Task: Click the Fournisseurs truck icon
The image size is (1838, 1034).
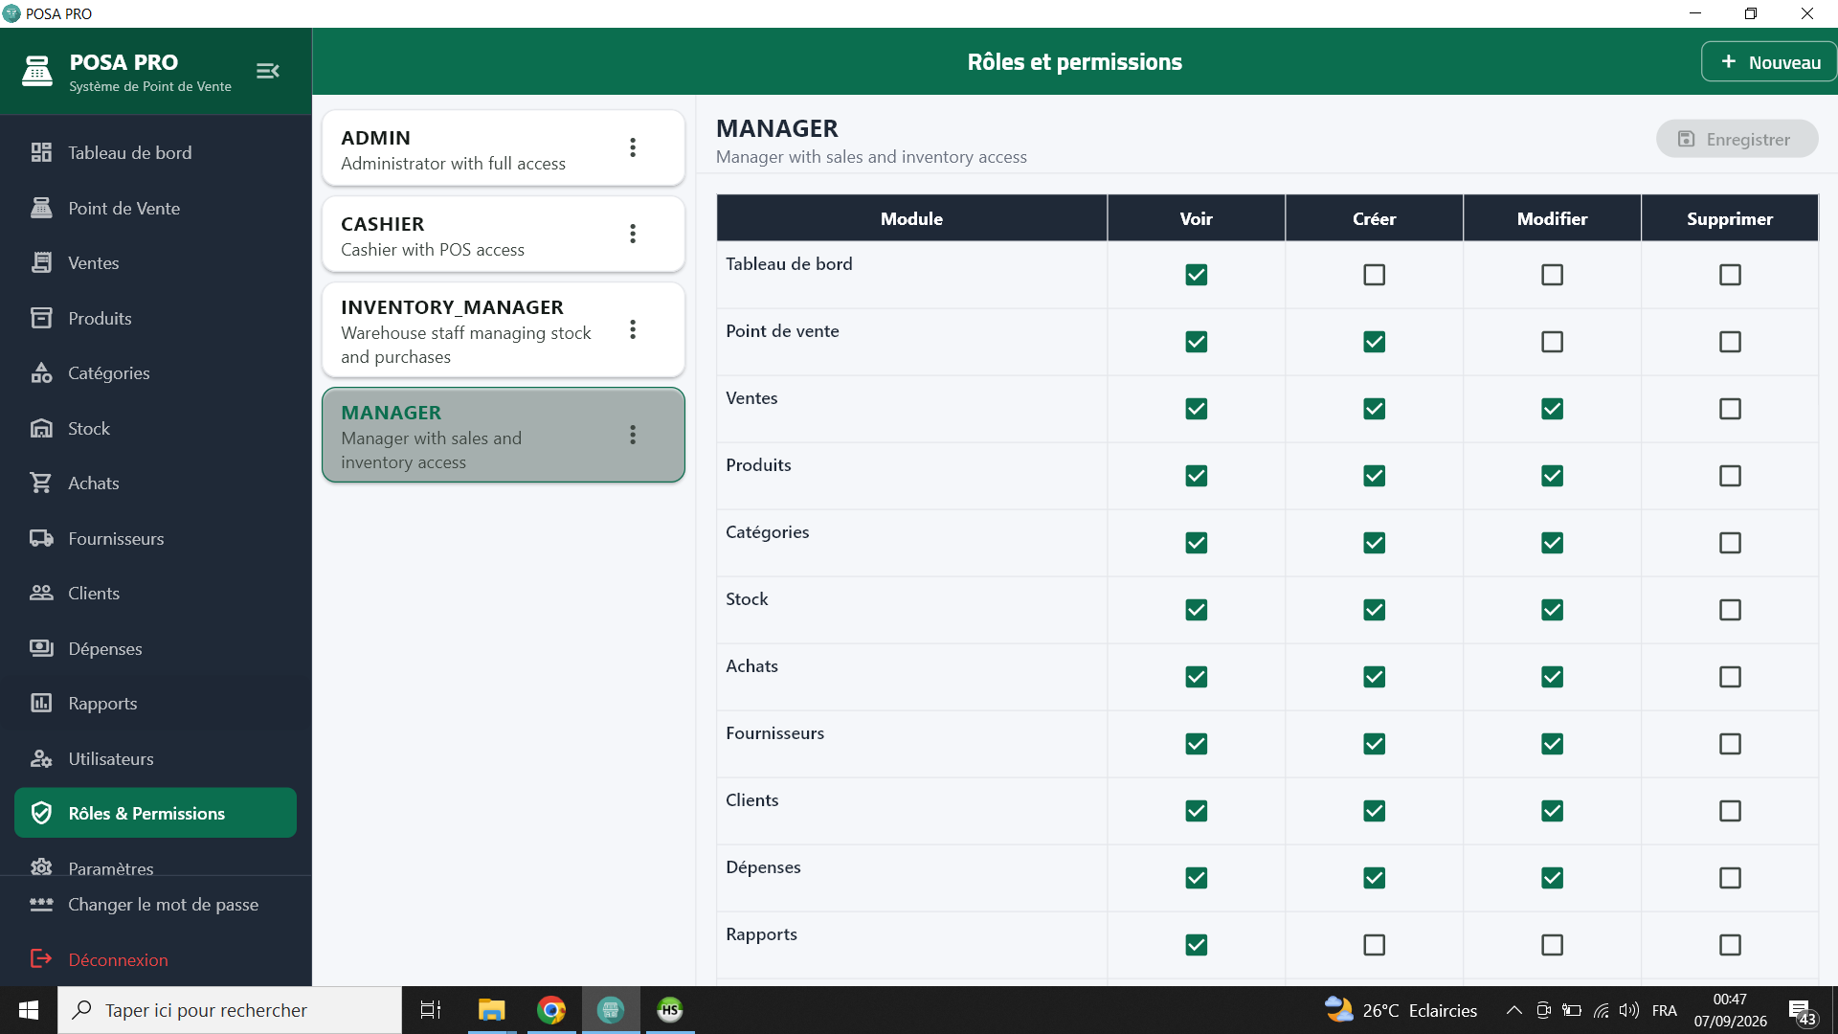Action: coord(41,538)
